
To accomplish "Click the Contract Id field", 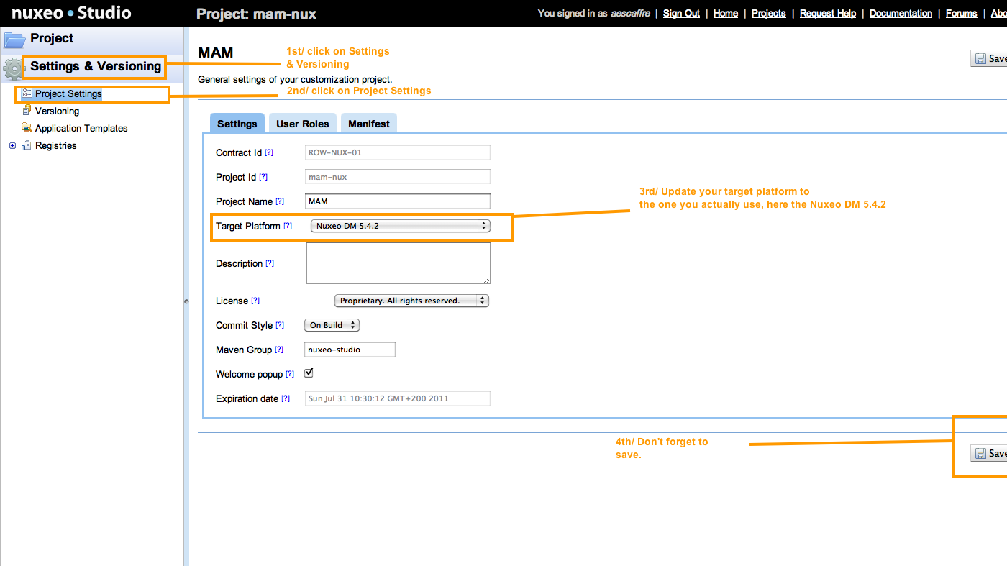I will click(x=398, y=152).
